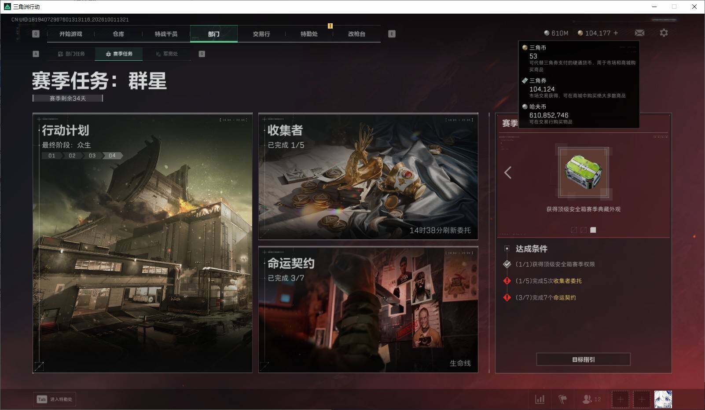Screen dimensions: 705x410
Task: Open the 收集者委托 link
Action: 567,281
